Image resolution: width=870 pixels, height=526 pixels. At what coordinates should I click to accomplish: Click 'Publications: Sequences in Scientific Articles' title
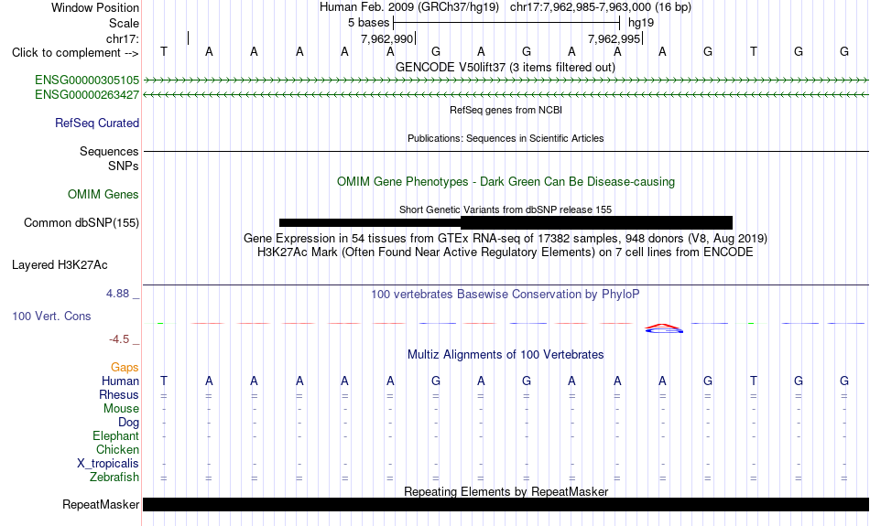[x=506, y=138]
